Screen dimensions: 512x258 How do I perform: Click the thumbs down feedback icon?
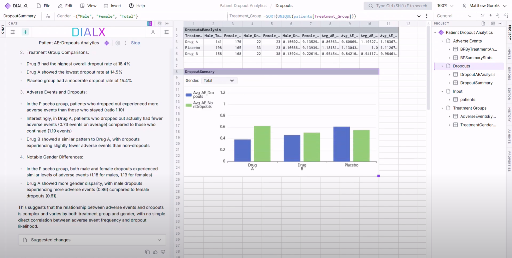pos(163,252)
